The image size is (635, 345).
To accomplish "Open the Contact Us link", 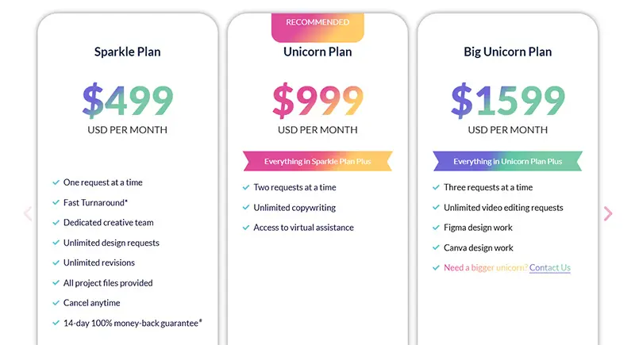I will click(549, 268).
